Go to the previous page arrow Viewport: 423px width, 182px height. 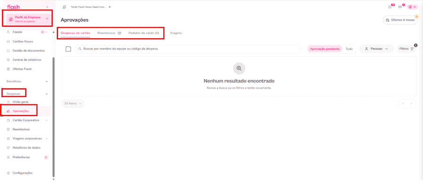click(403, 103)
